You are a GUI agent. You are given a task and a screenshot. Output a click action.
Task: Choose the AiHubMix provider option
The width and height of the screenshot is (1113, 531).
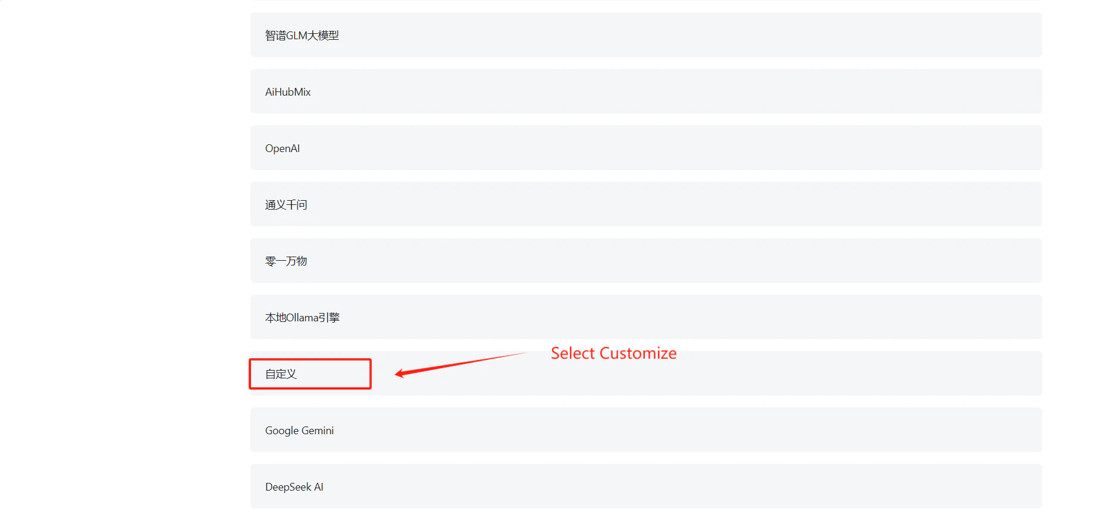click(646, 91)
